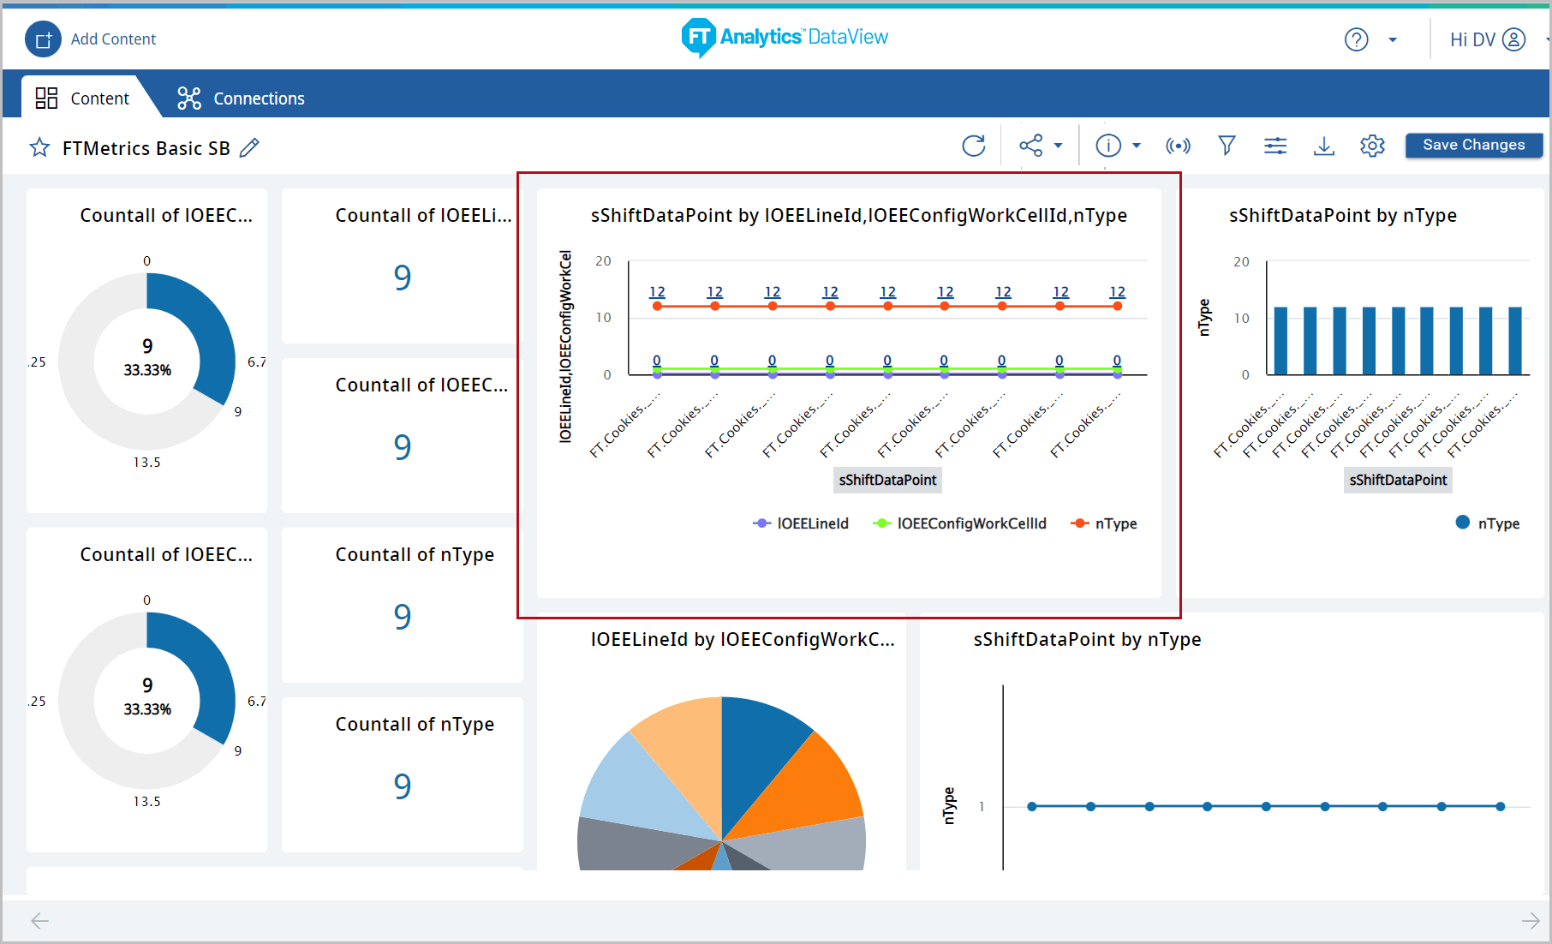Open the live streaming broadcast icon
The image size is (1552, 944).
(1178, 146)
